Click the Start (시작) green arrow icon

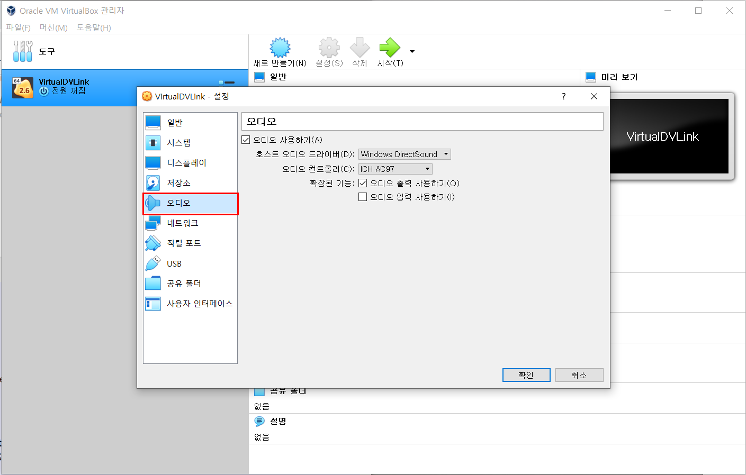tap(390, 48)
